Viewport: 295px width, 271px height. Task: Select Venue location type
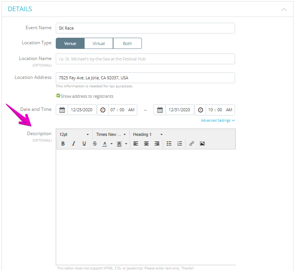tap(70, 43)
